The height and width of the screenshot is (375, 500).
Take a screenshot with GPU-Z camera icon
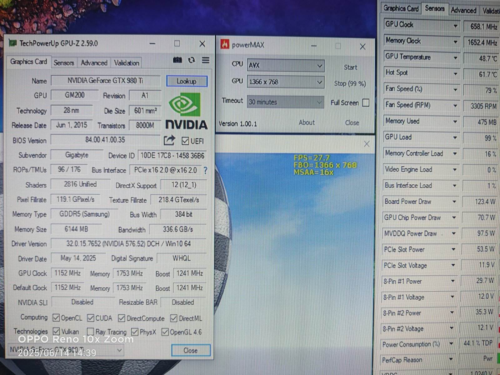pyautogui.click(x=177, y=60)
